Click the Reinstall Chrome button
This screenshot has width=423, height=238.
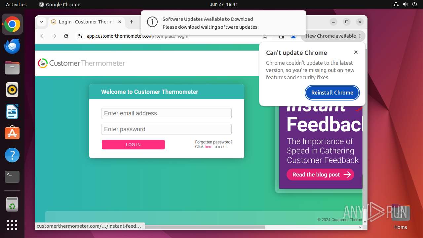pos(332,93)
